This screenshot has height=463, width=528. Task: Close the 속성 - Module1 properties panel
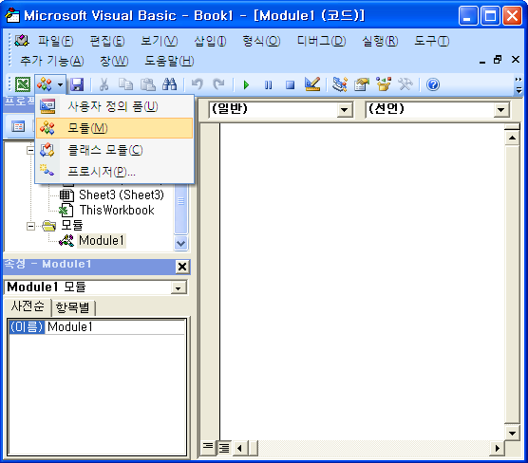point(182,267)
